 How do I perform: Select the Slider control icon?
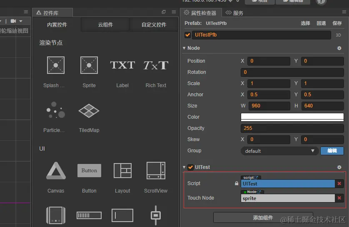coord(156,215)
